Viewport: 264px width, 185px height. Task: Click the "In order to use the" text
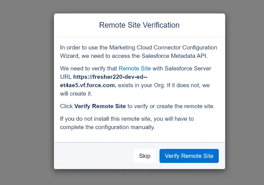click(84, 48)
